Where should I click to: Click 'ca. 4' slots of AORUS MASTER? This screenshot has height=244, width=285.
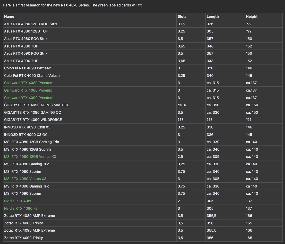182,105
